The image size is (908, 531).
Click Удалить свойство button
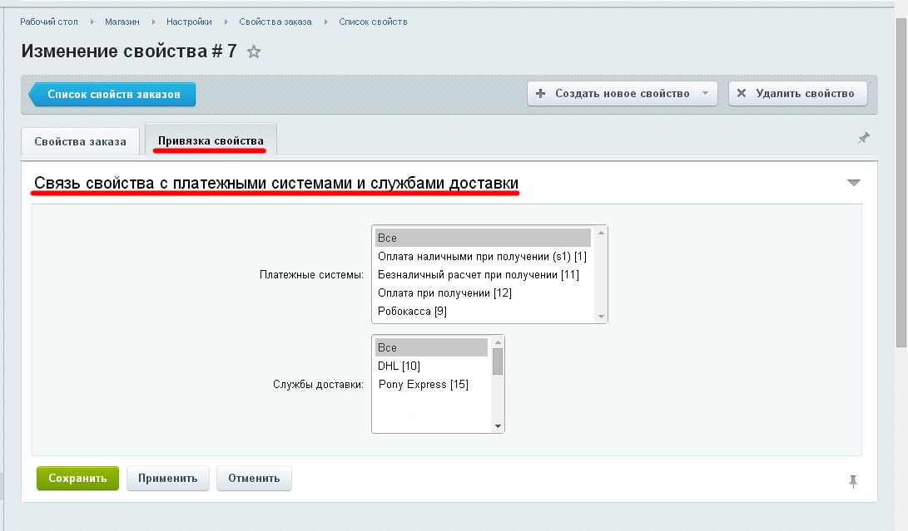coord(797,93)
